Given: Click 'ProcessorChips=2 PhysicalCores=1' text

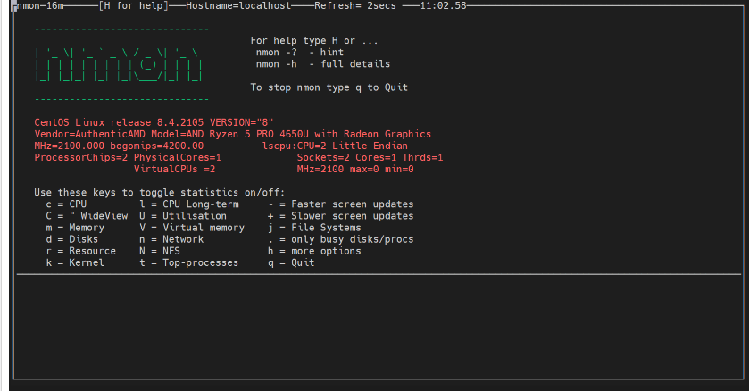Looking at the screenshot, I should point(128,157).
